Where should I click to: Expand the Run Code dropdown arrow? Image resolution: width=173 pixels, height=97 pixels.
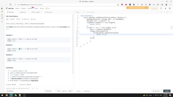pyautogui.click(x=160, y=91)
